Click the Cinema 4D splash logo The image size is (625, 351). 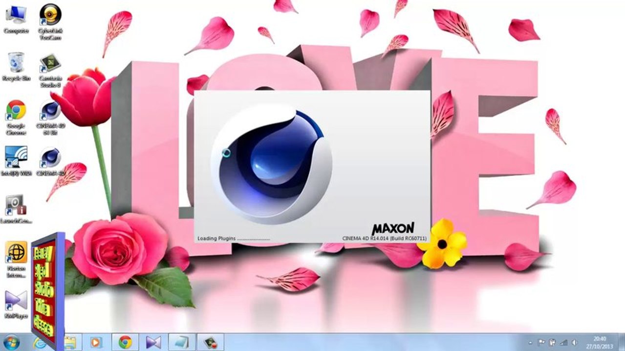point(271,163)
